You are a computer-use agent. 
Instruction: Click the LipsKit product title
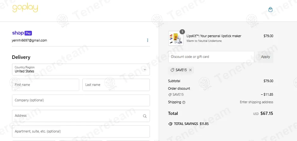click(214, 36)
